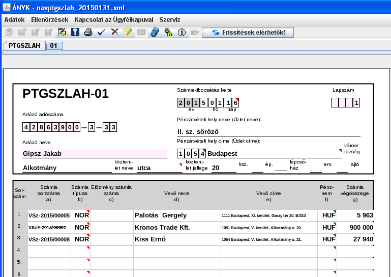Open the közterület jellege field 'utca'

(160, 168)
